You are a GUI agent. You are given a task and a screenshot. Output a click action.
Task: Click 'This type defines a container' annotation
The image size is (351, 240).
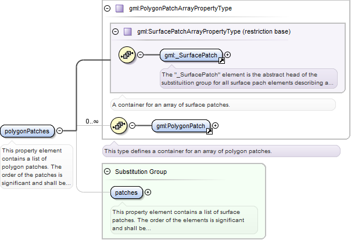click(221, 151)
